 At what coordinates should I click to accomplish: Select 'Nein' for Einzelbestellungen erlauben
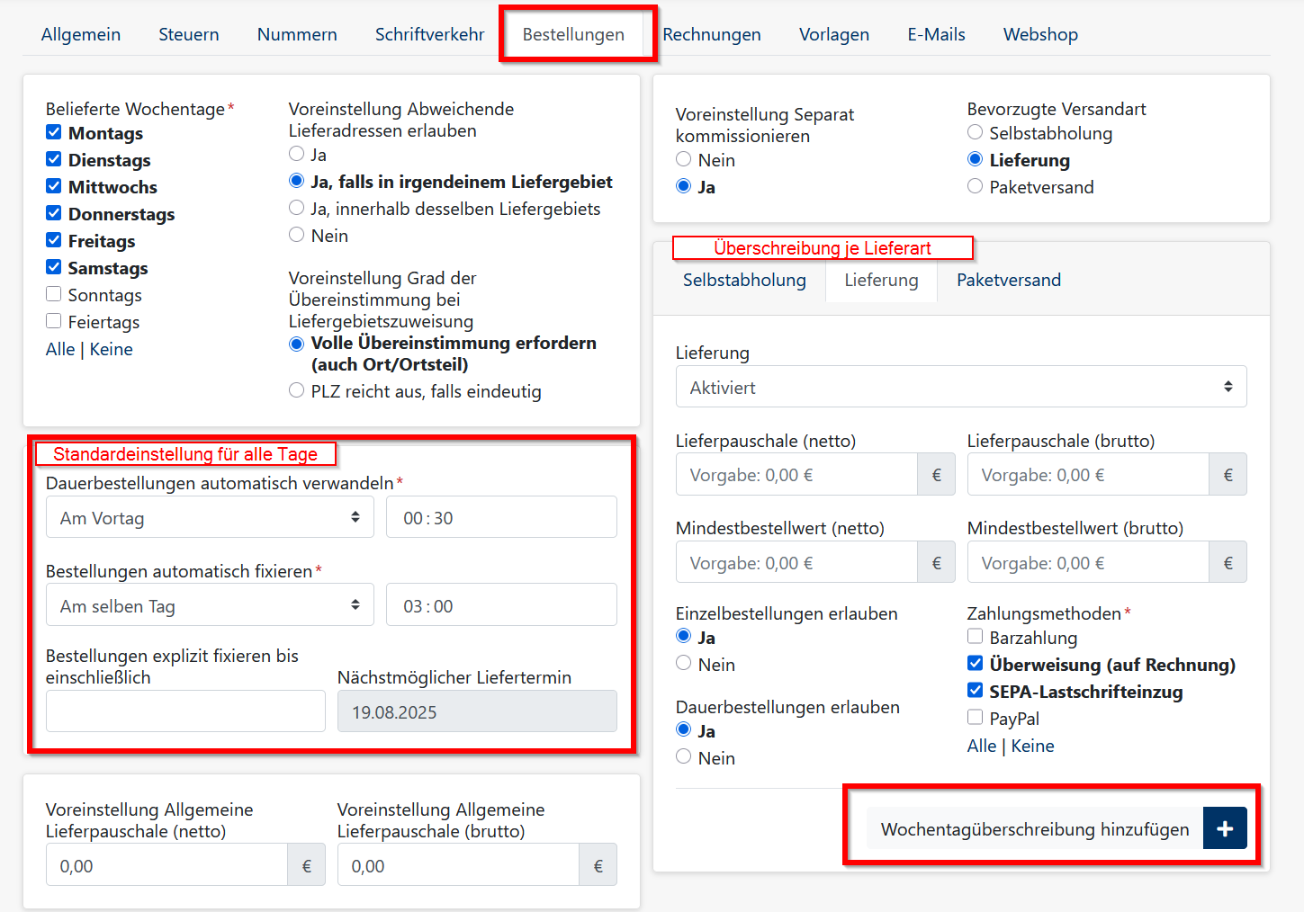tap(683, 664)
